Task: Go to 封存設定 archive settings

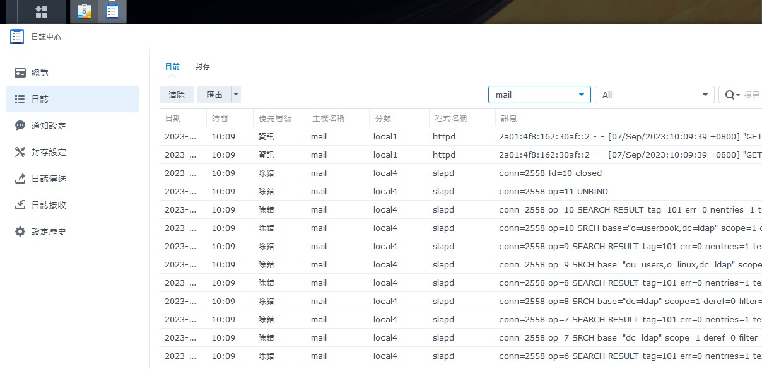Action: pyautogui.click(x=49, y=152)
